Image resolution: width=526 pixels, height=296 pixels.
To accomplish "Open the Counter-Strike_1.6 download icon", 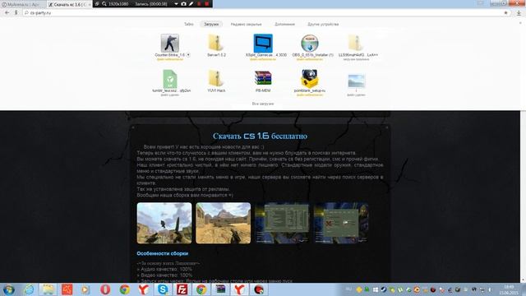I will 170,43.
